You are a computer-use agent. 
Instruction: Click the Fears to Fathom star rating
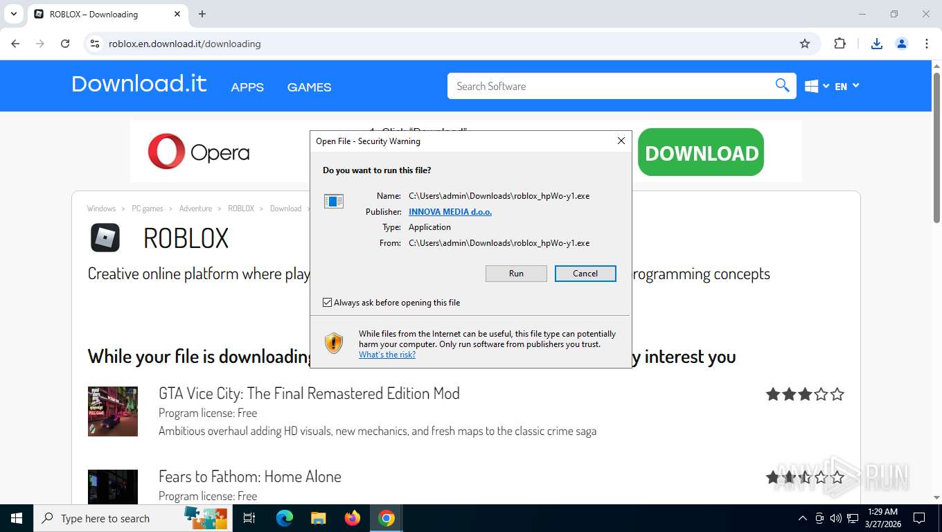[x=805, y=477]
